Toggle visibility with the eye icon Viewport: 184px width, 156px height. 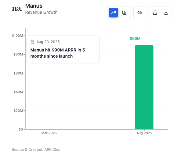pos(140,13)
